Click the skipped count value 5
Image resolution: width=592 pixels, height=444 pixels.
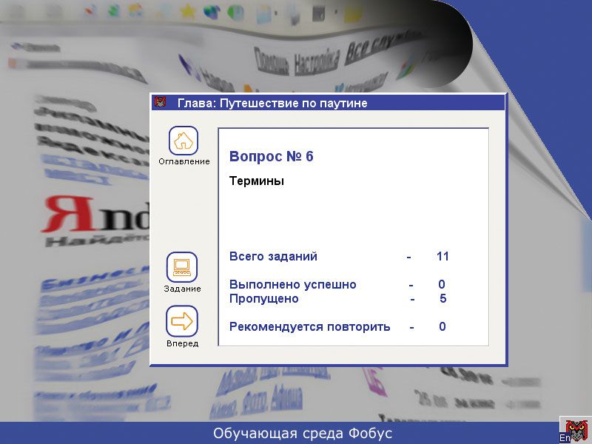(443, 299)
